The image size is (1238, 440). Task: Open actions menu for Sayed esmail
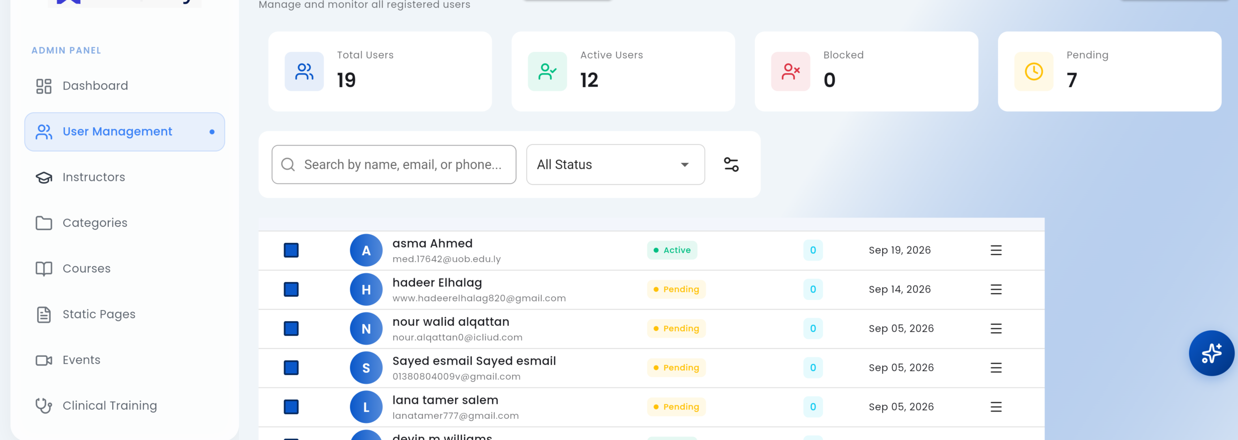tap(996, 368)
